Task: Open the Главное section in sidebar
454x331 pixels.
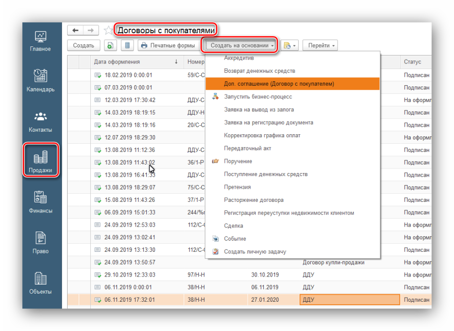Action: (x=40, y=41)
